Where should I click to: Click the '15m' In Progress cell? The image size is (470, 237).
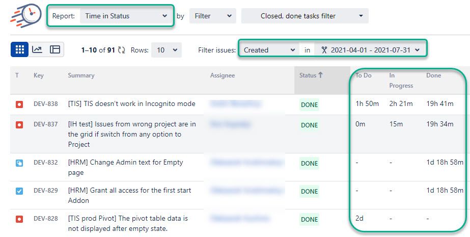click(396, 124)
